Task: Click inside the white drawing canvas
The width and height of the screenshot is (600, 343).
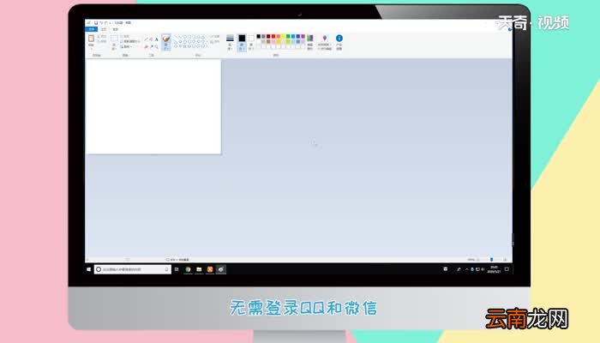Action: click(153, 106)
